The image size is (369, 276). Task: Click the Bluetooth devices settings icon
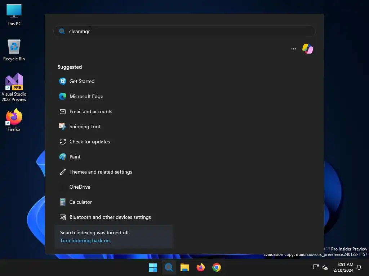63,217
